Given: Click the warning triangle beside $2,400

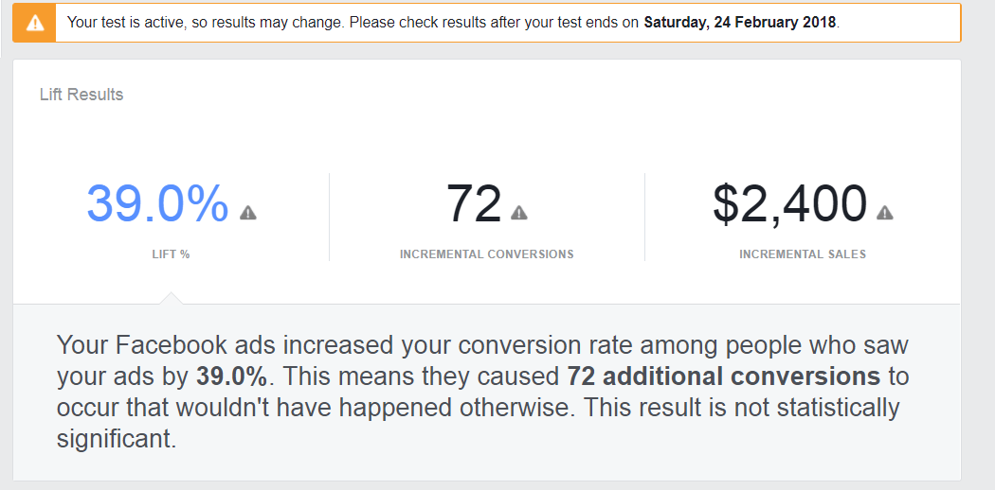Looking at the screenshot, I should click(x=885, y=213).
